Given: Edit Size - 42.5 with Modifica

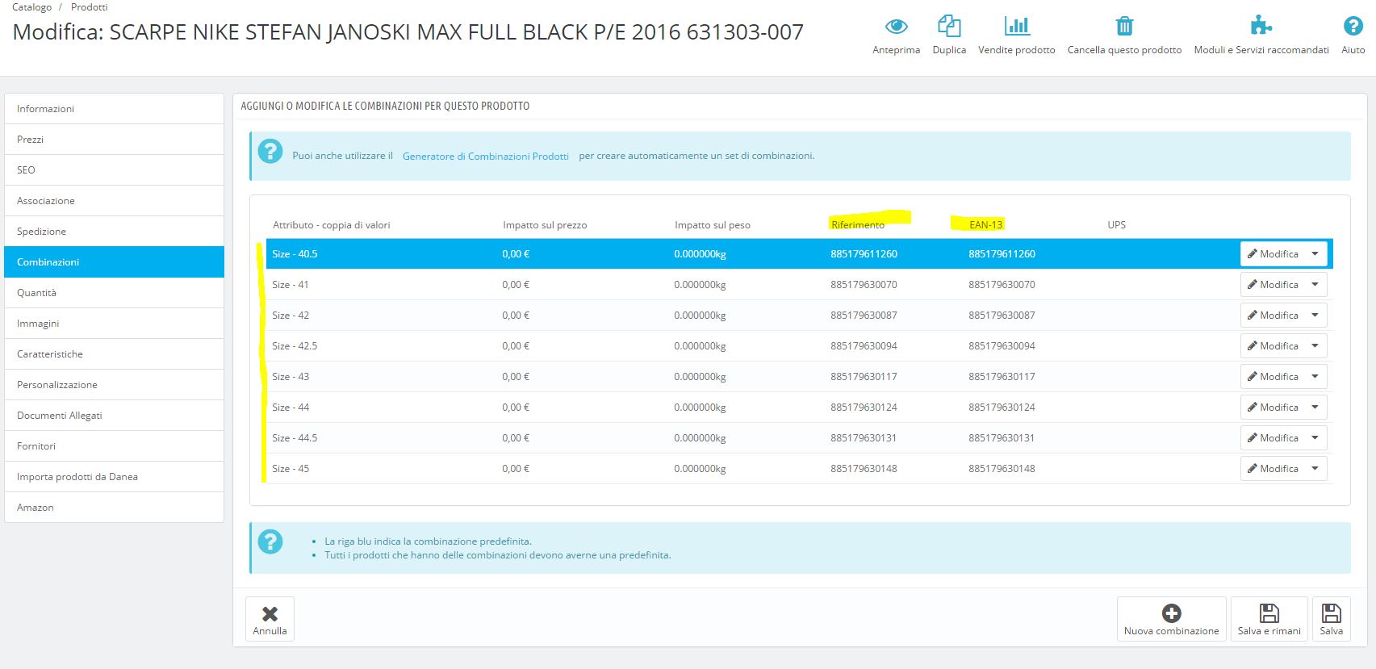Looking at the screenshot, I should pos(1273,346).
